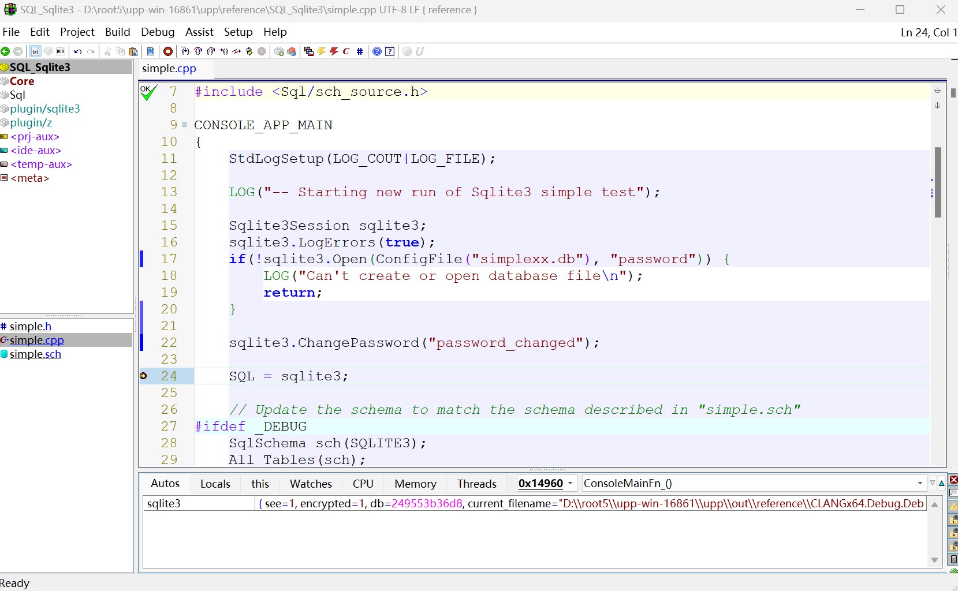Image resolution: width=958 pixels, height=591 pixels.
Task: Click the Undo toolbar icon
Action: 78,51
